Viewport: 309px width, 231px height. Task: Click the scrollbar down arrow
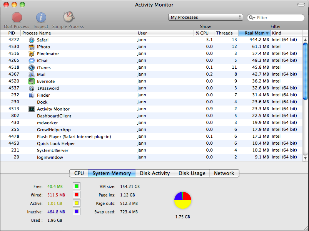point(305,158)
